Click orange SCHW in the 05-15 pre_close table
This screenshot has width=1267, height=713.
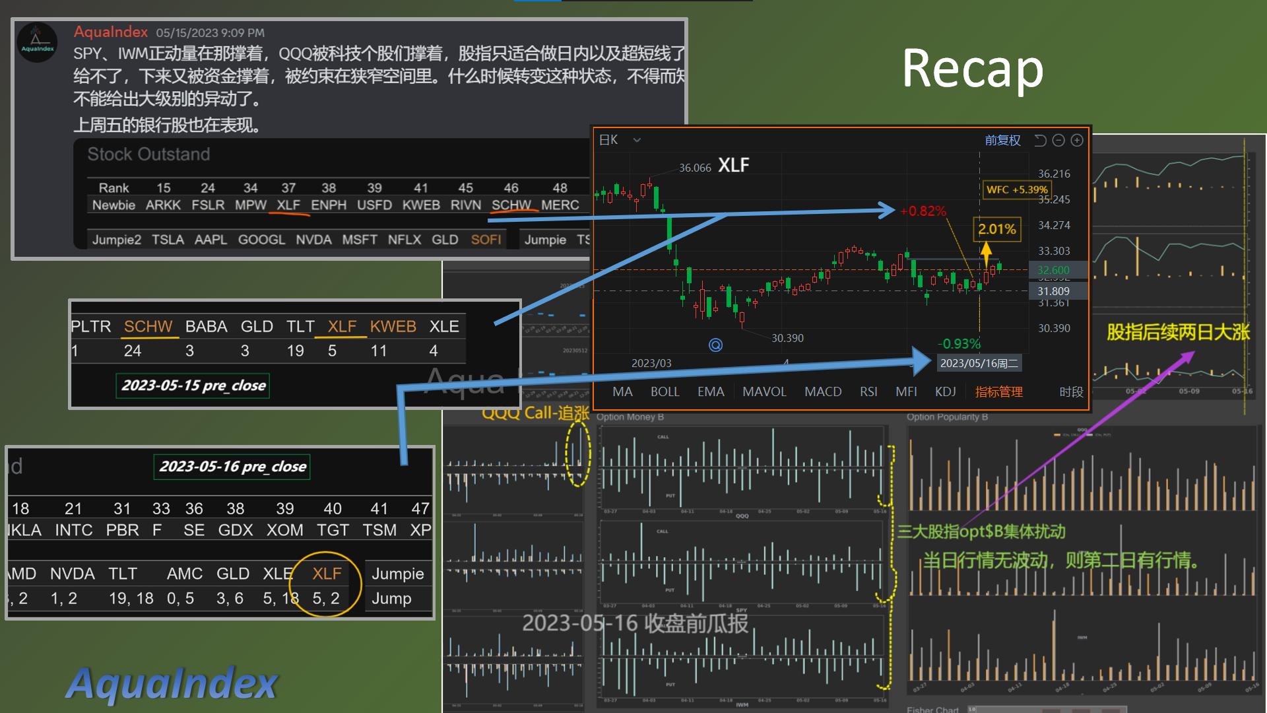148,327
